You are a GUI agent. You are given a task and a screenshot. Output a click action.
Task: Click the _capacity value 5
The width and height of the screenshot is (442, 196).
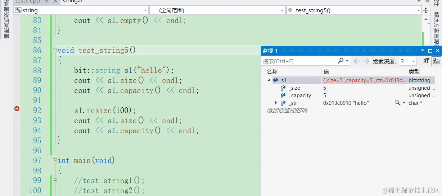coord(325,95)
